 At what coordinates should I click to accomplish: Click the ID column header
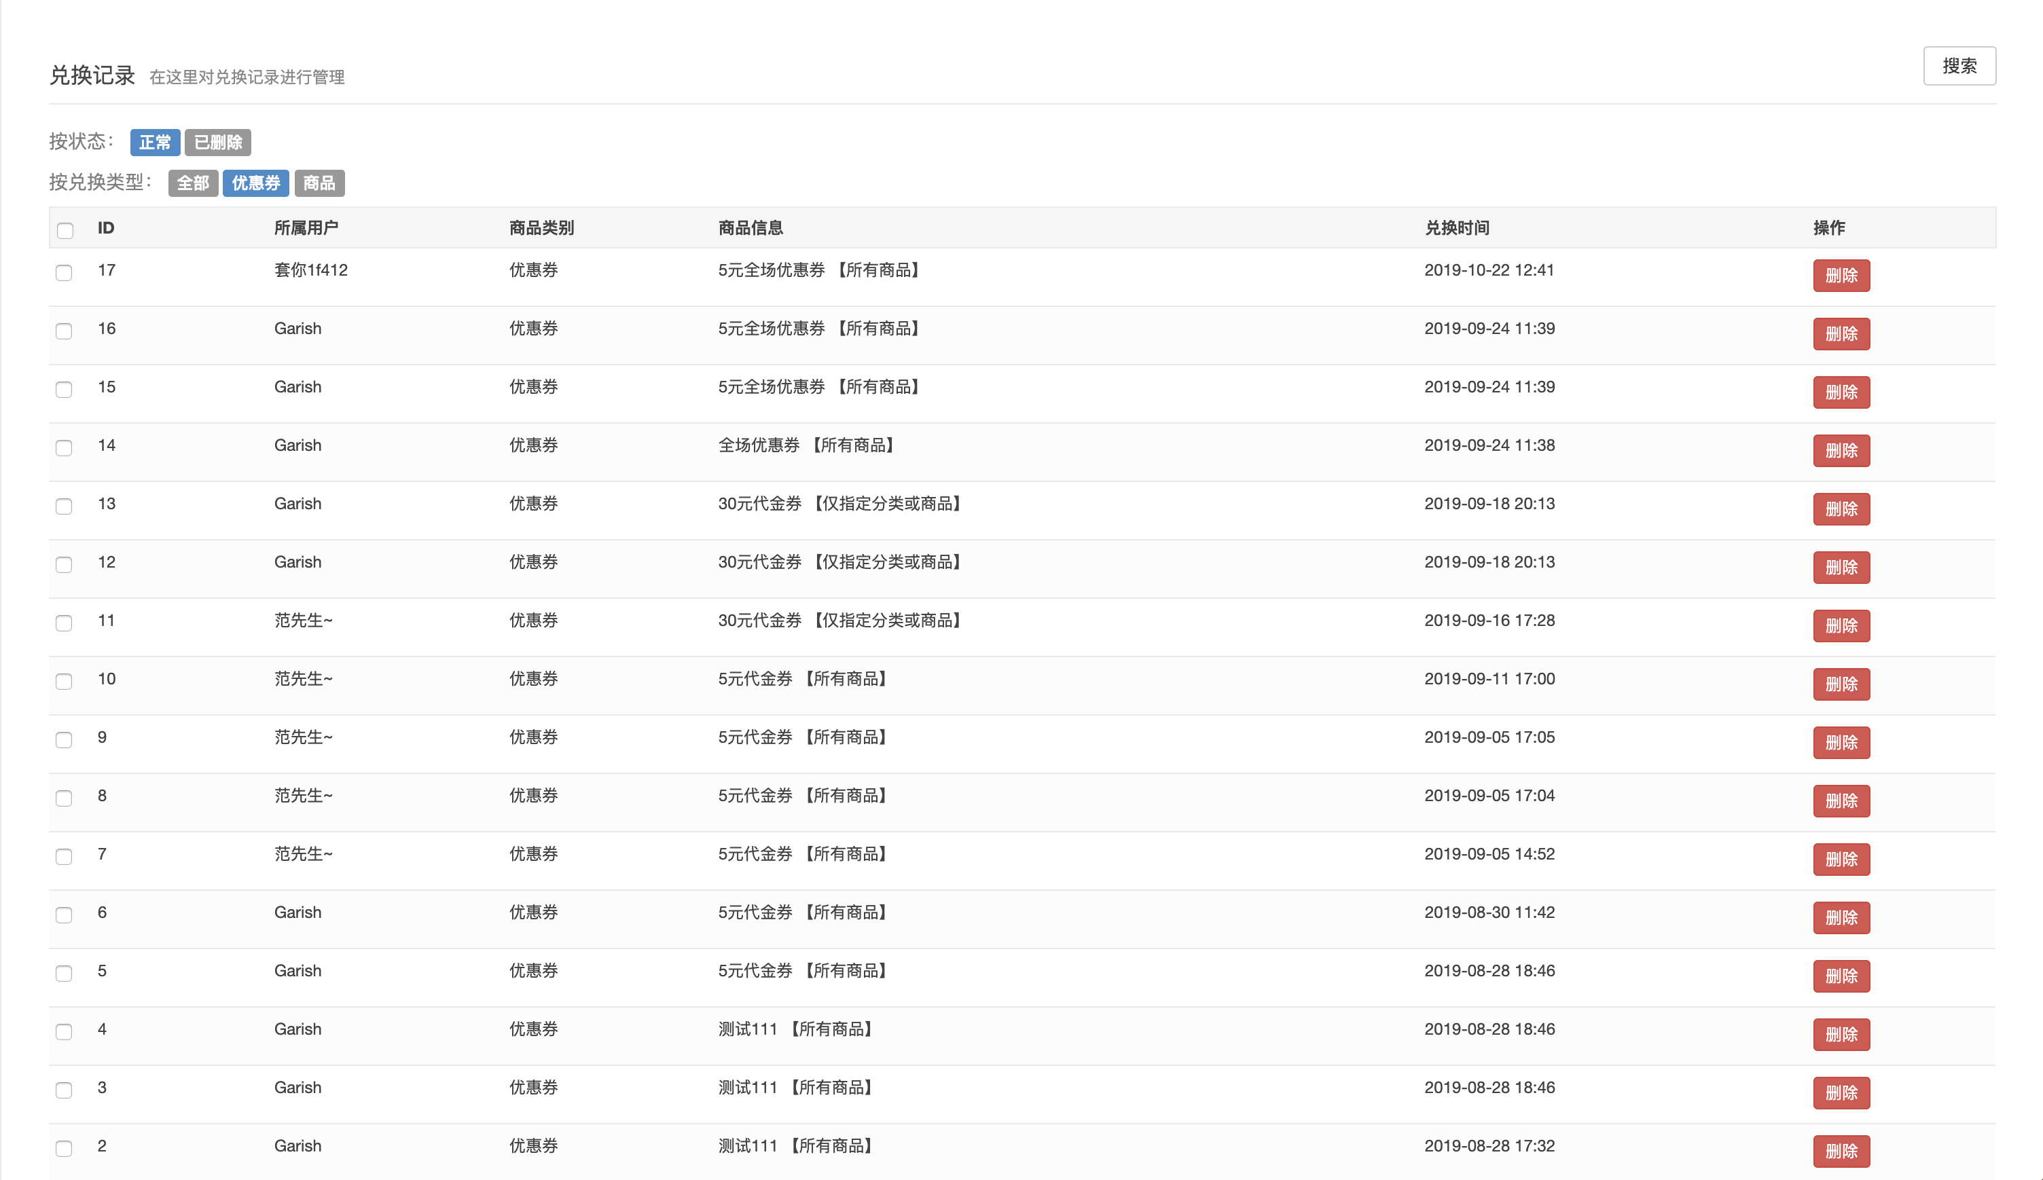(x=106, y=227)
